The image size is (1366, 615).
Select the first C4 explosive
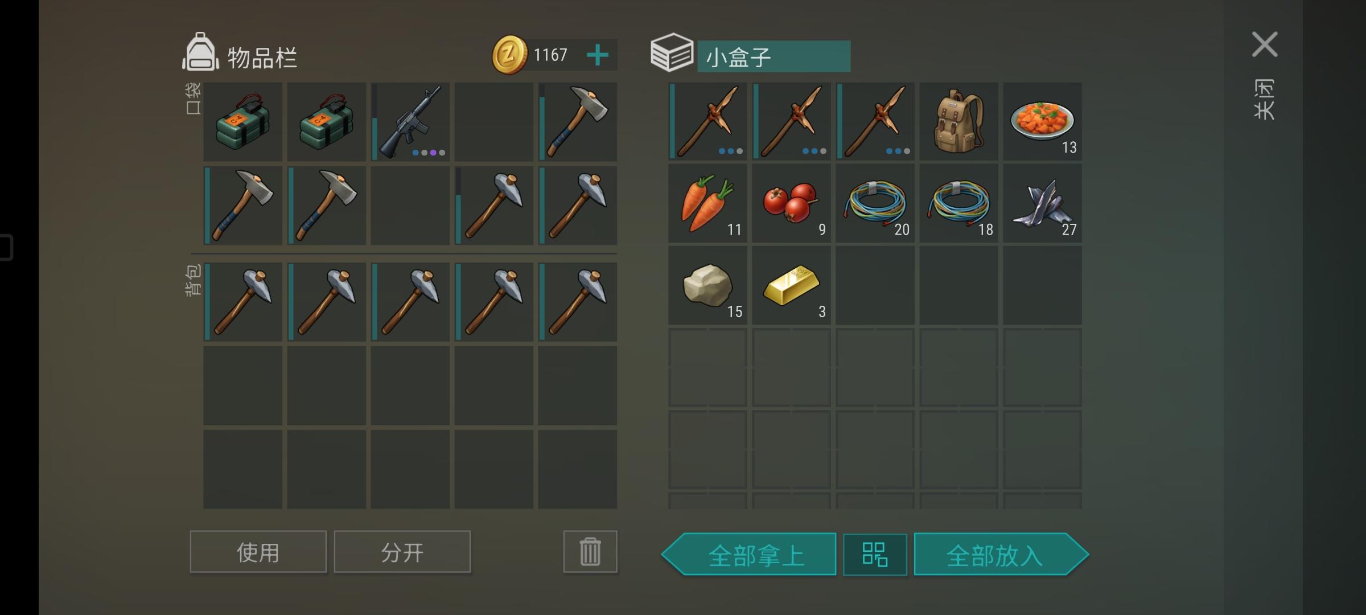(243, 122)
